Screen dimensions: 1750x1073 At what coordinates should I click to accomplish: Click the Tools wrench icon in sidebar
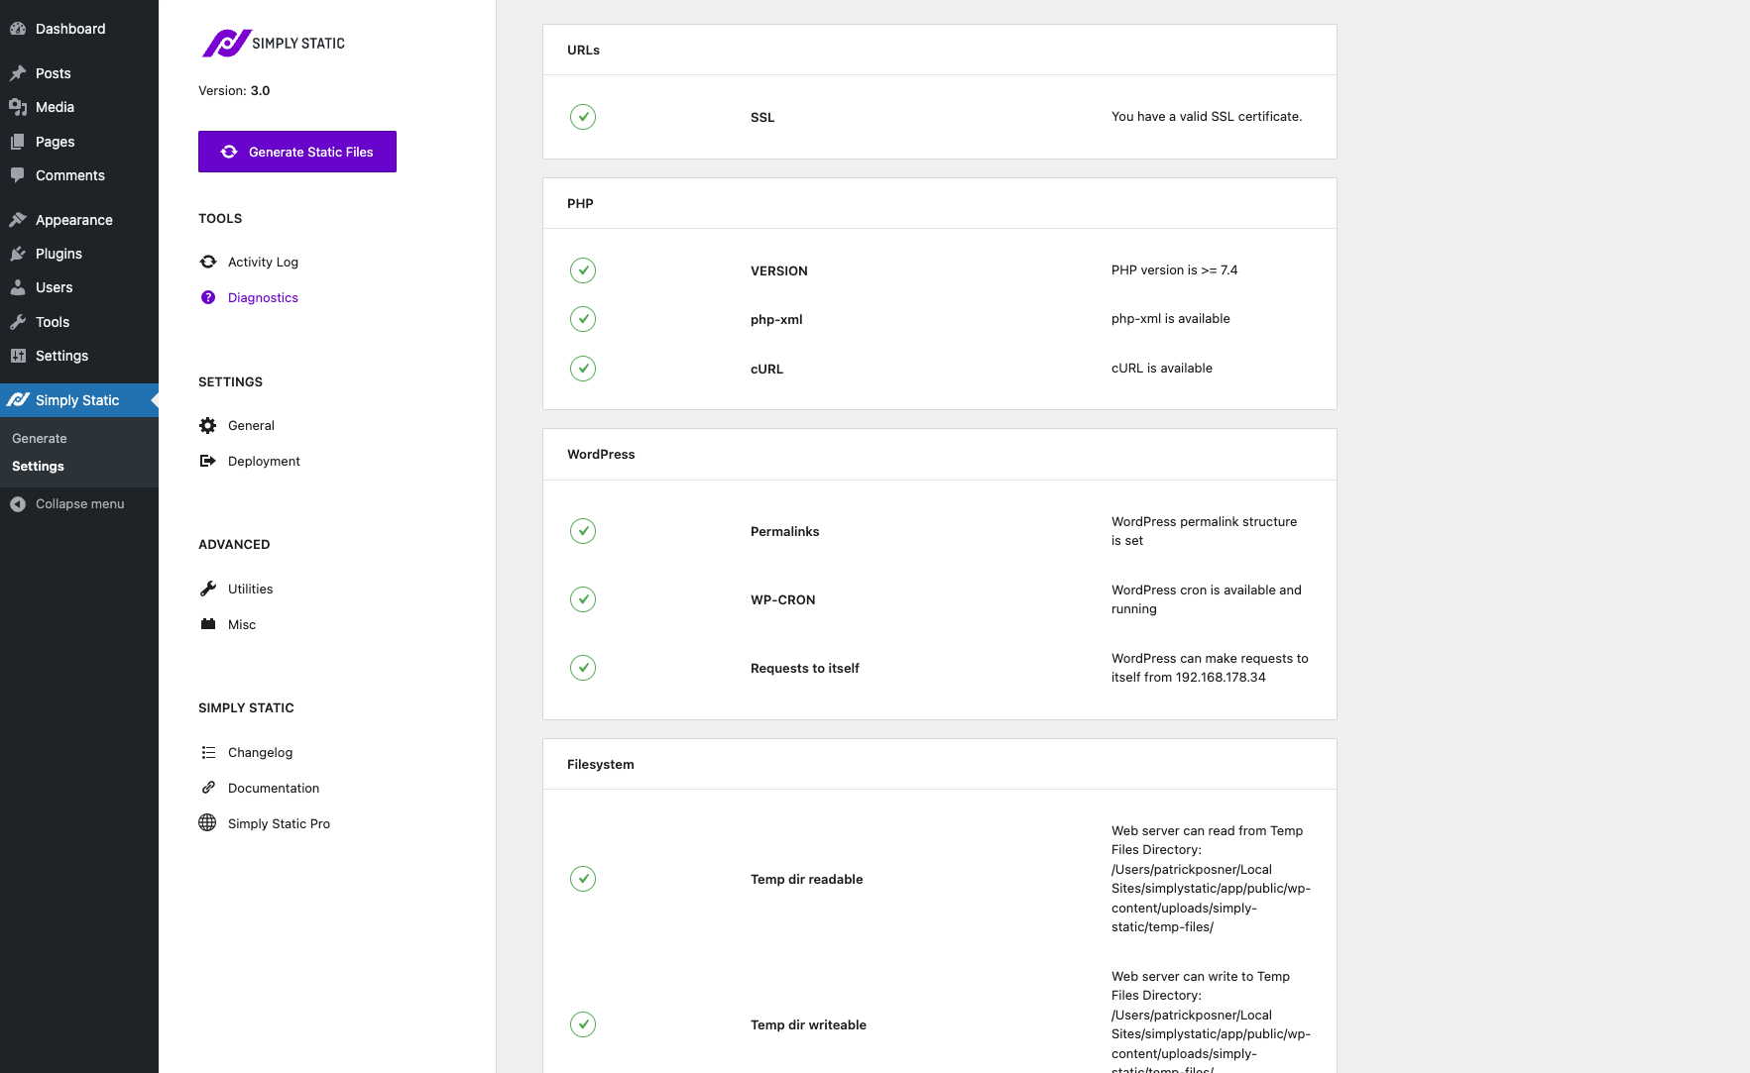point(18,322)
